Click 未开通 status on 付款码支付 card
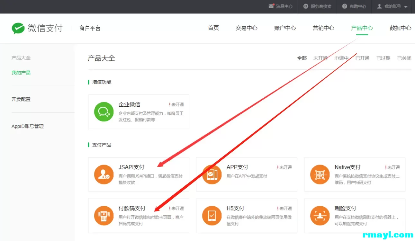 (x=176, y=208)
